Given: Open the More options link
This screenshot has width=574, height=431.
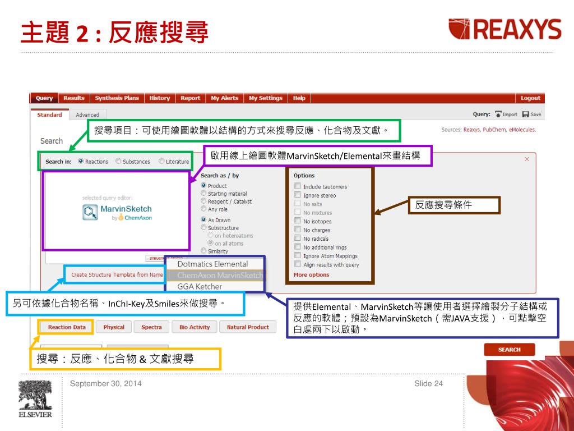Looking at the screenshot, I should 311,274.
